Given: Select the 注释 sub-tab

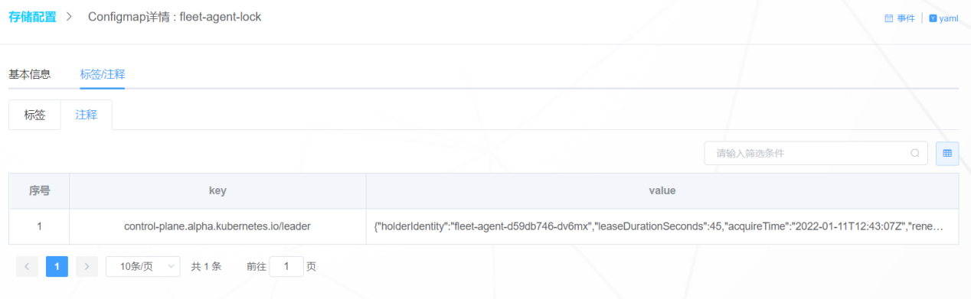Looking at the screenshot, I should tap(87, 115).
